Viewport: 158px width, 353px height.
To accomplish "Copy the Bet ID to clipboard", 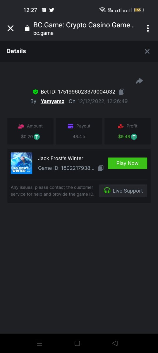I will 122,92.
